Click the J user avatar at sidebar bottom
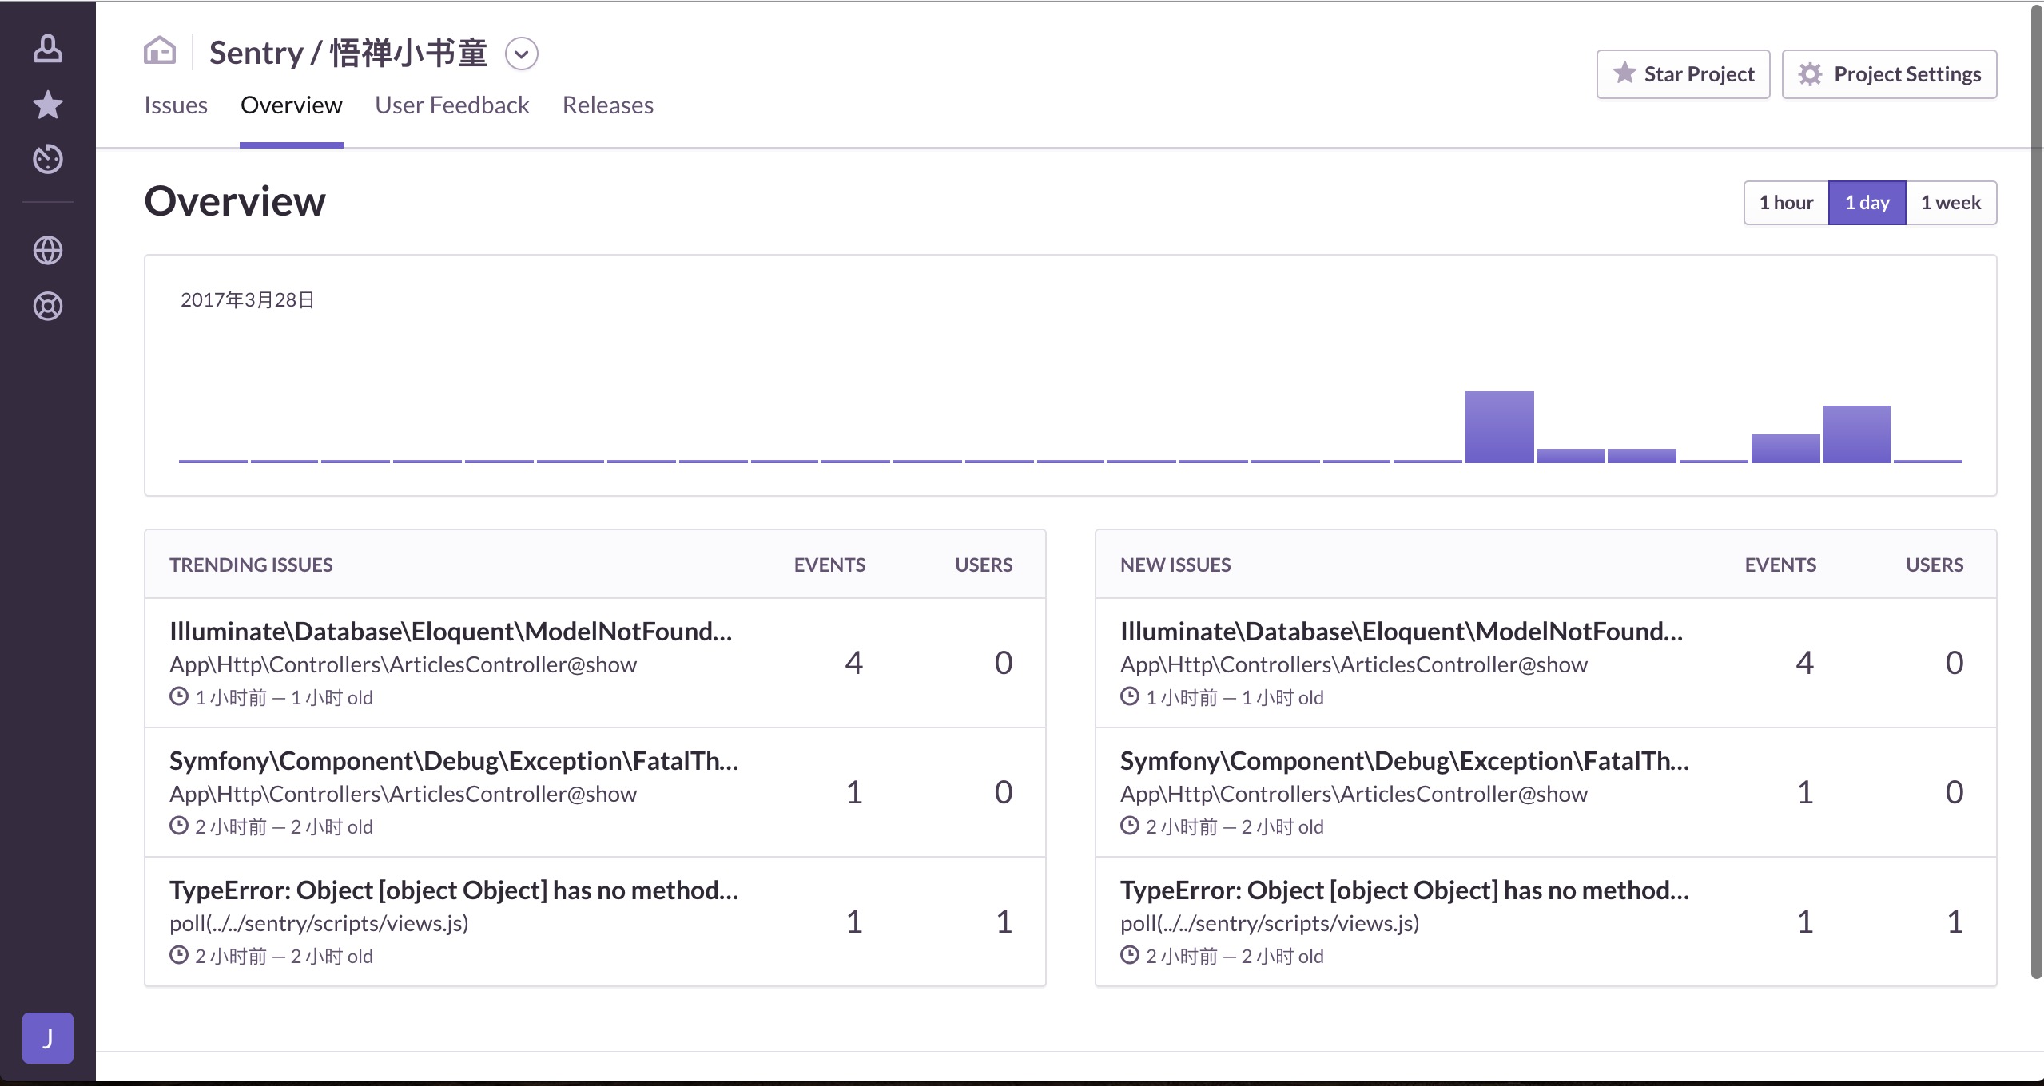The width and height of the screenshot is (2044, 1086). pyautogui.click(x=48, y=1037)
